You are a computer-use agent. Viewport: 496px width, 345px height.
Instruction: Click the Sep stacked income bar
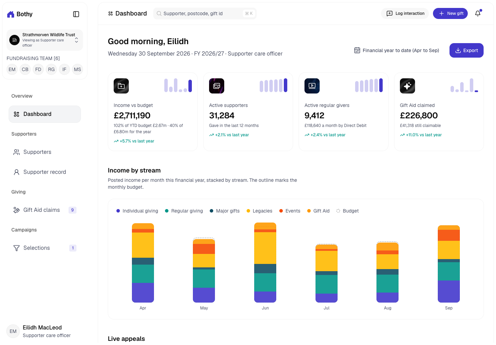(x=449, y=264)
